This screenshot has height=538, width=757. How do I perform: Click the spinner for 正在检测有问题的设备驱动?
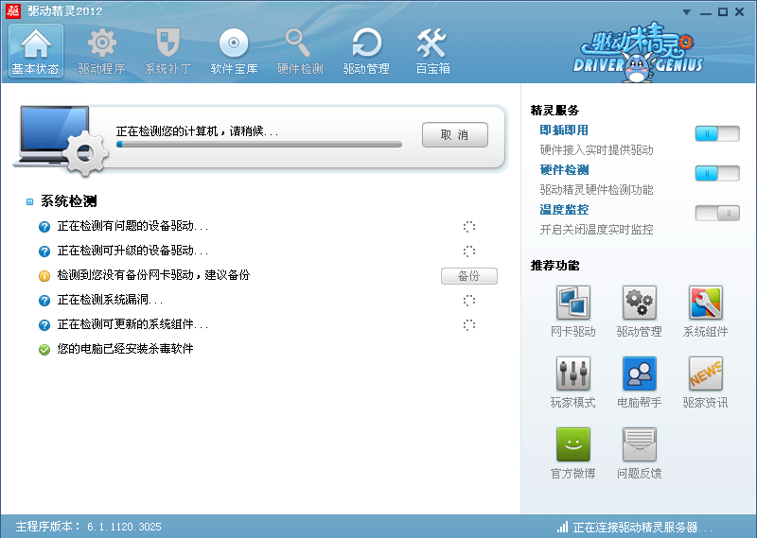click(469, 227)
